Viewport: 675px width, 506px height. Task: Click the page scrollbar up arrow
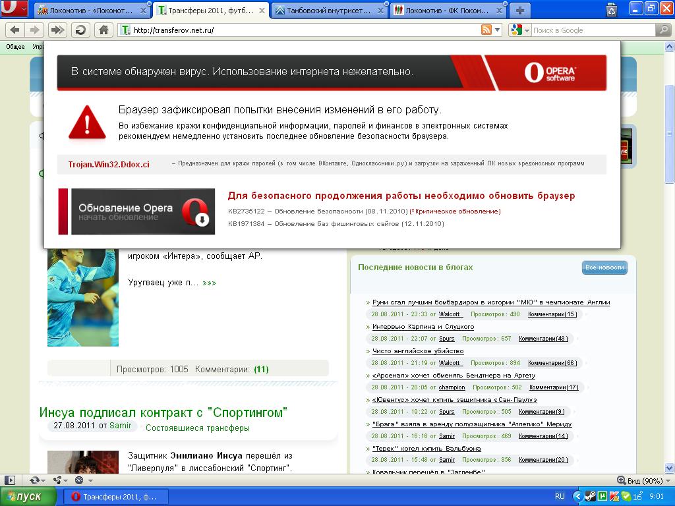coord(670,46)
